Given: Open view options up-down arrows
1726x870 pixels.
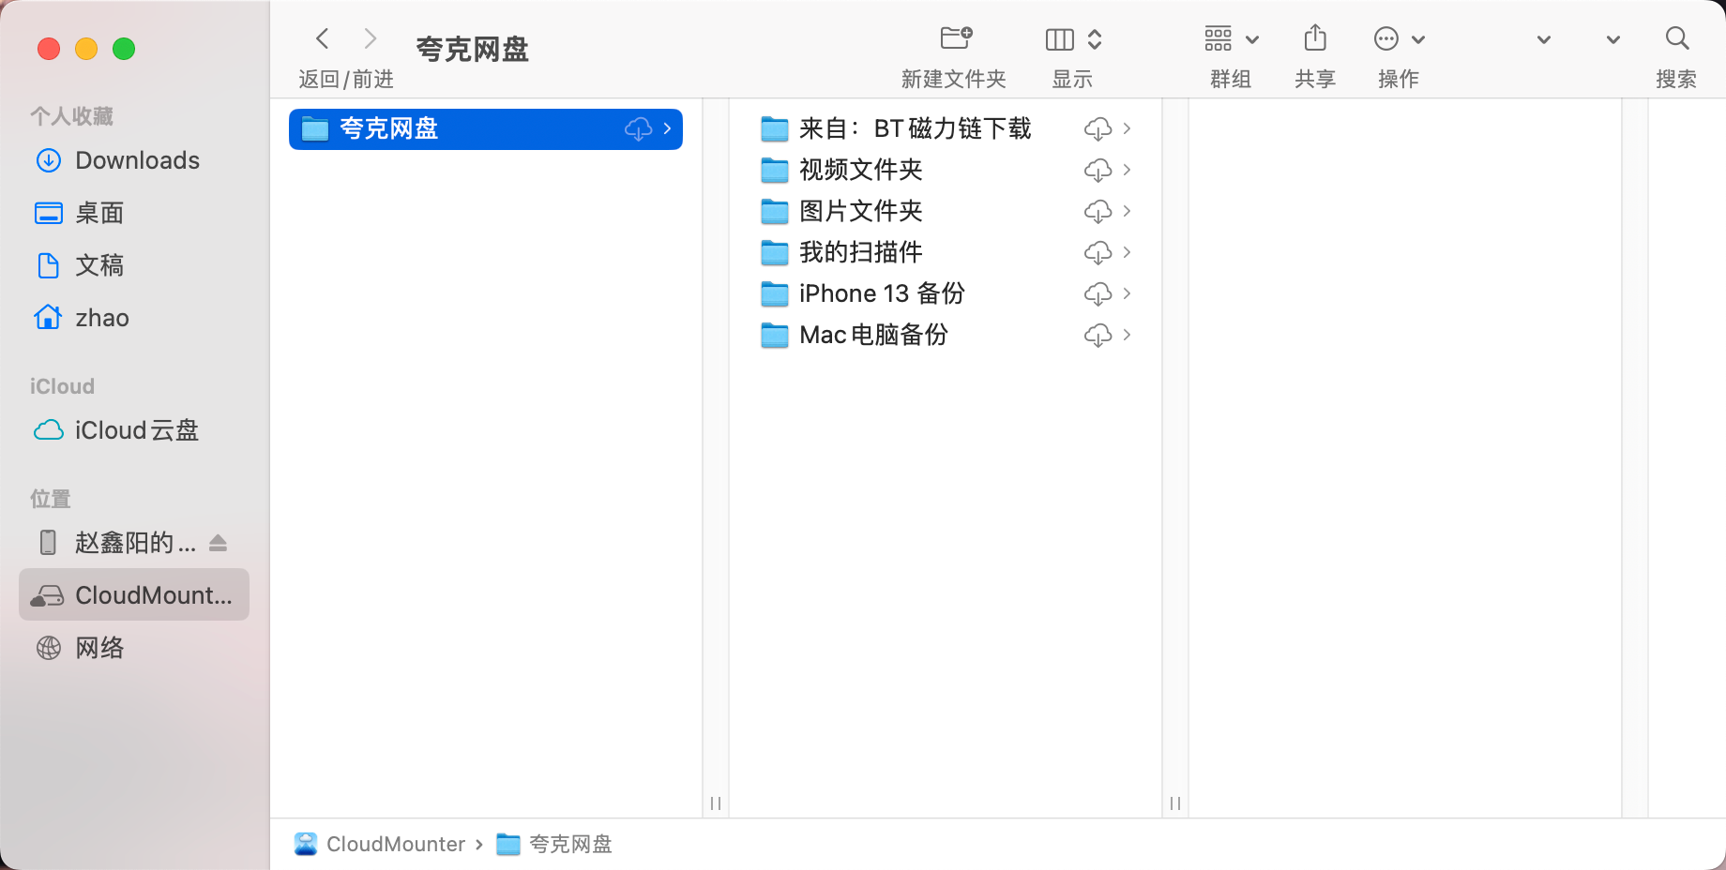Looking at the screenshot, I should tap(1095, 39).
